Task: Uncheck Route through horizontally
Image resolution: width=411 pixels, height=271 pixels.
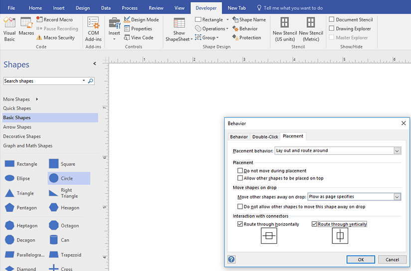Action: (240, 224)
